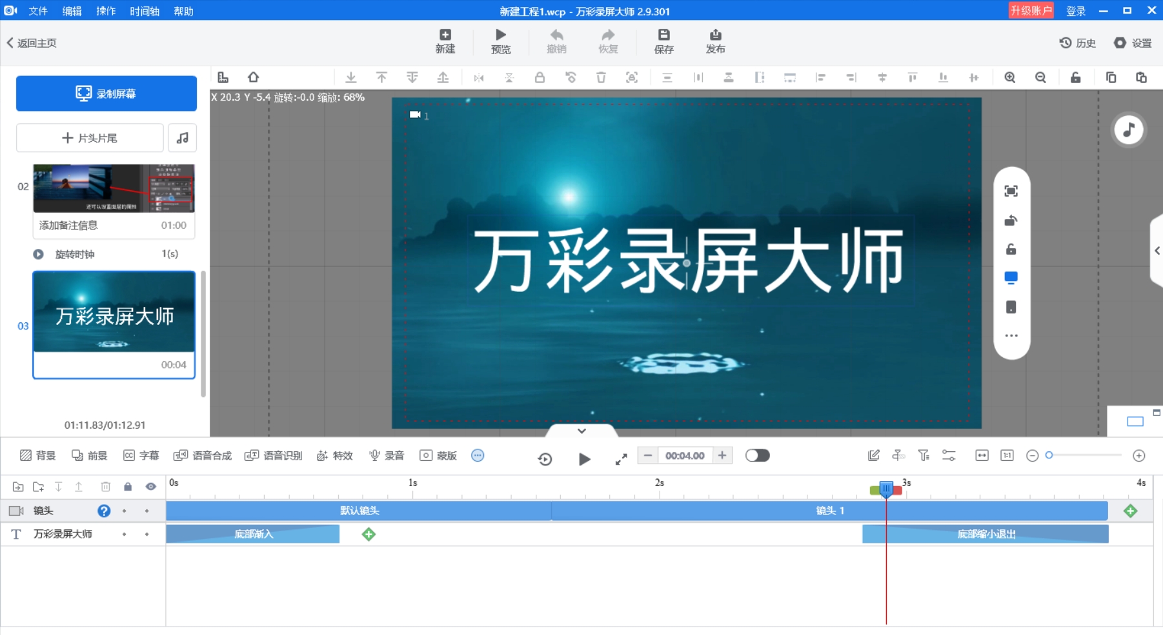Viewport: 1163px width, 635px height.
Task: Open the 语音合成 speech synthesis tab
Action: coord(203,456)
